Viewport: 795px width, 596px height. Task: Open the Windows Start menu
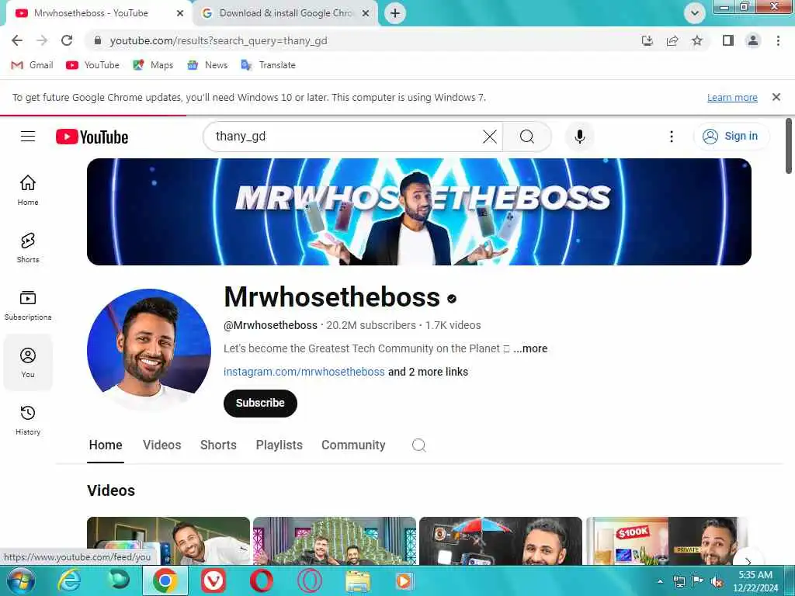20,581
